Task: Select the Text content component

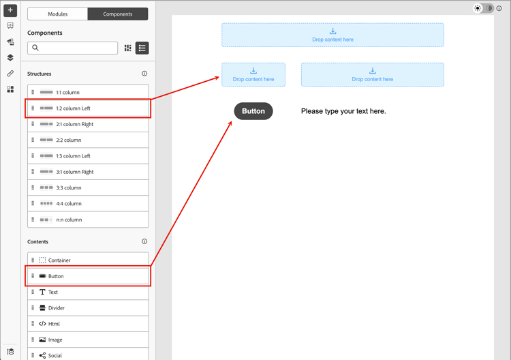Action: [88, 292]
